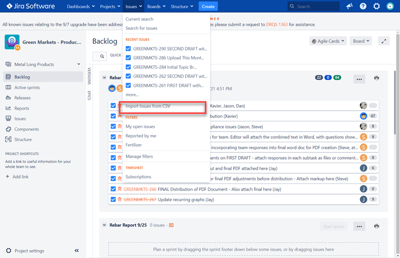Open the help question mark icon
This screenshot has height=258, width=400.
tap(363, 6)
